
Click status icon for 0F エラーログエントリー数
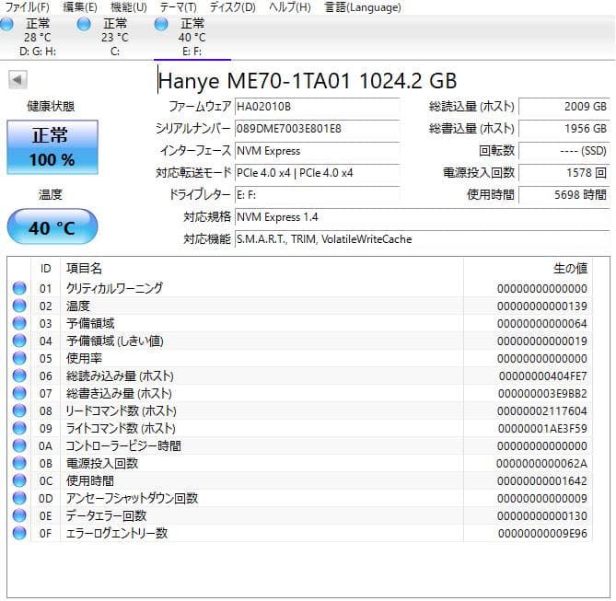(19, 533)
